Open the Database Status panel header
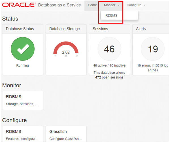The image size is (170, 143). (x=20, y=29)
